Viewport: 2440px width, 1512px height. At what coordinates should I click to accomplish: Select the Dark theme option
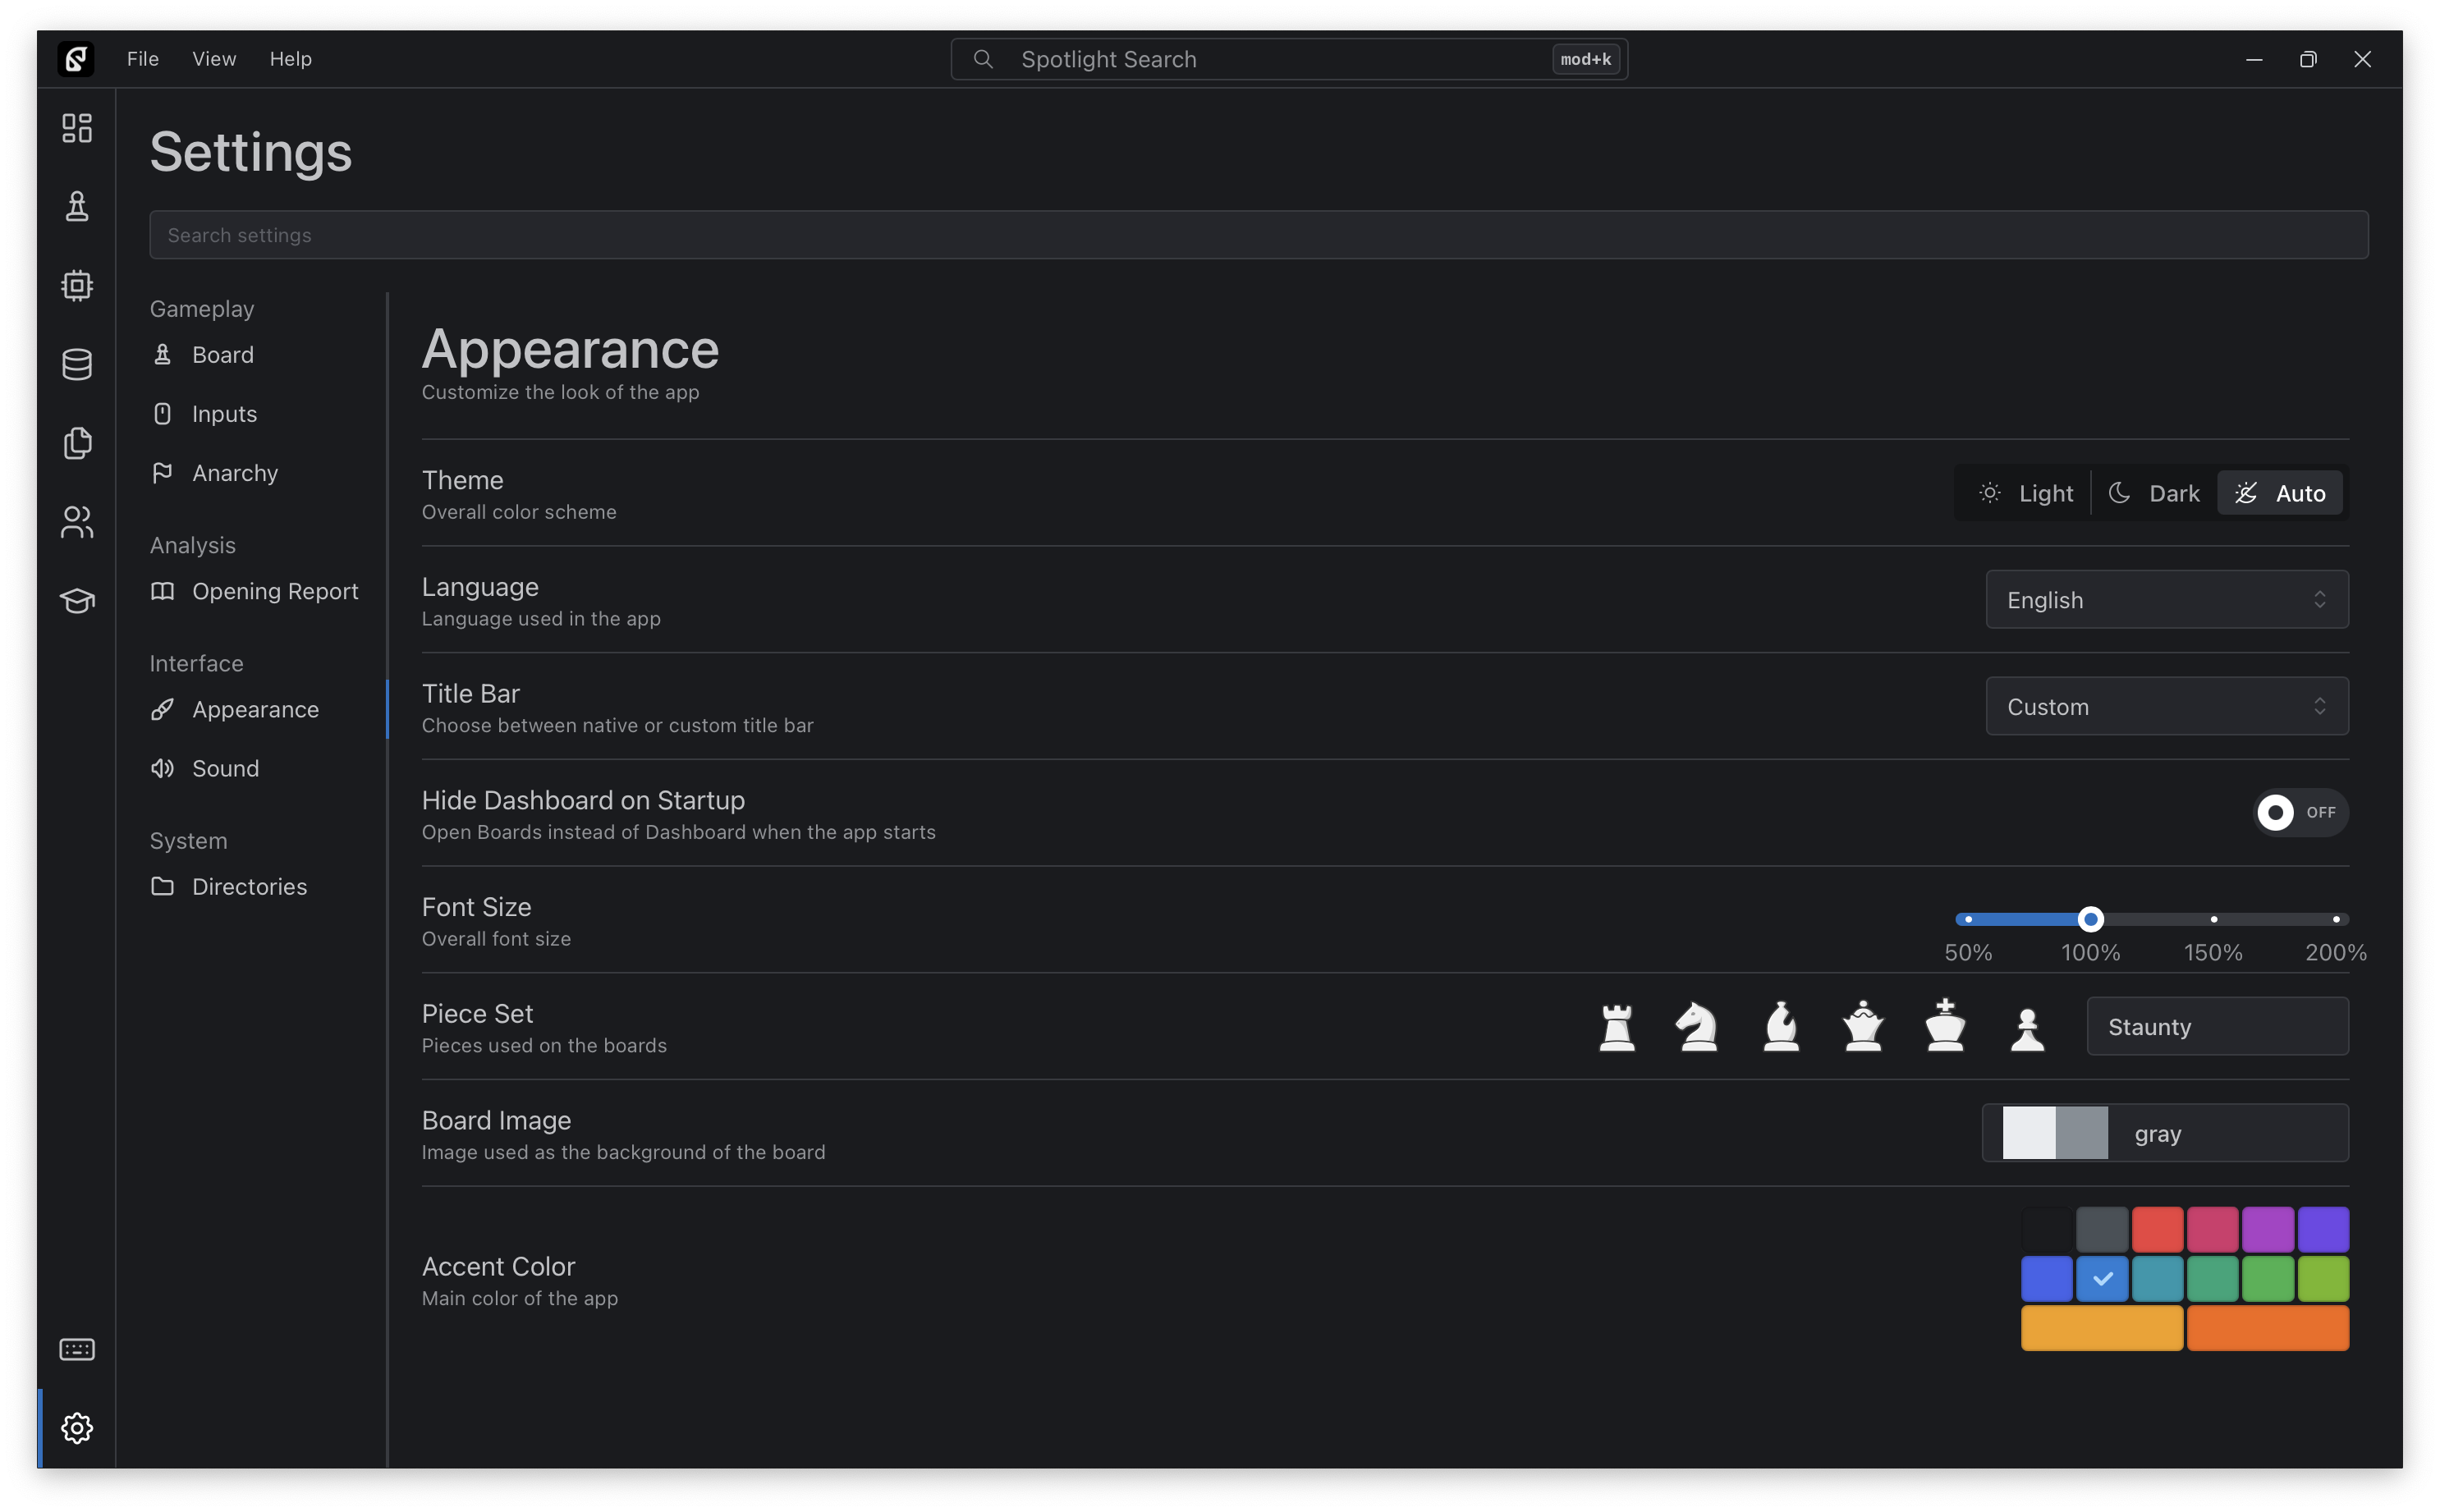(x=2154, y=493)
